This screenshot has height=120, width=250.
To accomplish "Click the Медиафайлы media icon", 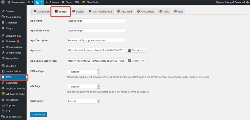I will click(3, 17).
